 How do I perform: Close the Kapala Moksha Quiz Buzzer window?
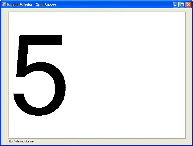pyautogui.click(x=188, y=5)
